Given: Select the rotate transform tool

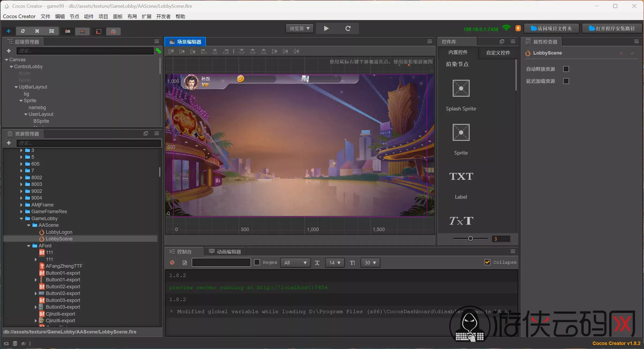Looking at the screenshot, I should point(23,31).
